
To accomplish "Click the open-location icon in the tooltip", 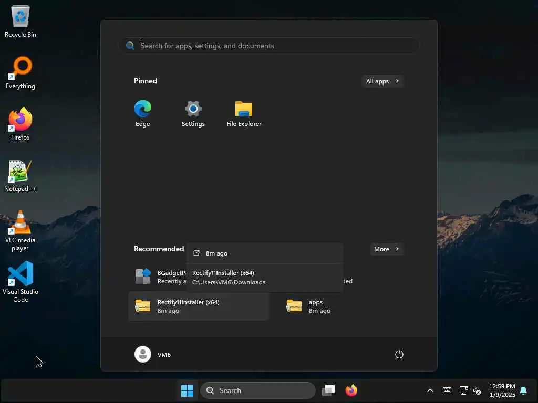I will click(x=196, y=253).
